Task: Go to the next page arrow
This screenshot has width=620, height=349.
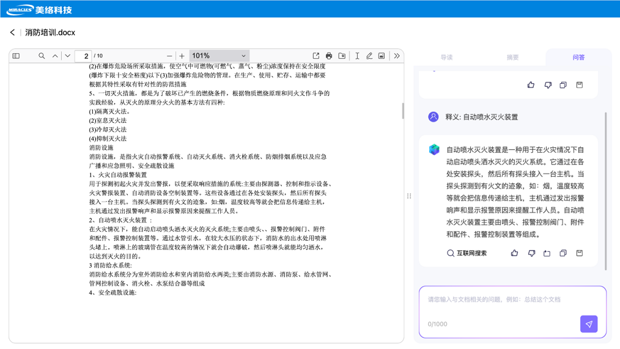Action: [67, 56]
